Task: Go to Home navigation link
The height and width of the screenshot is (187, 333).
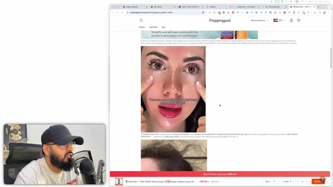Action: (x=142, y=27)
